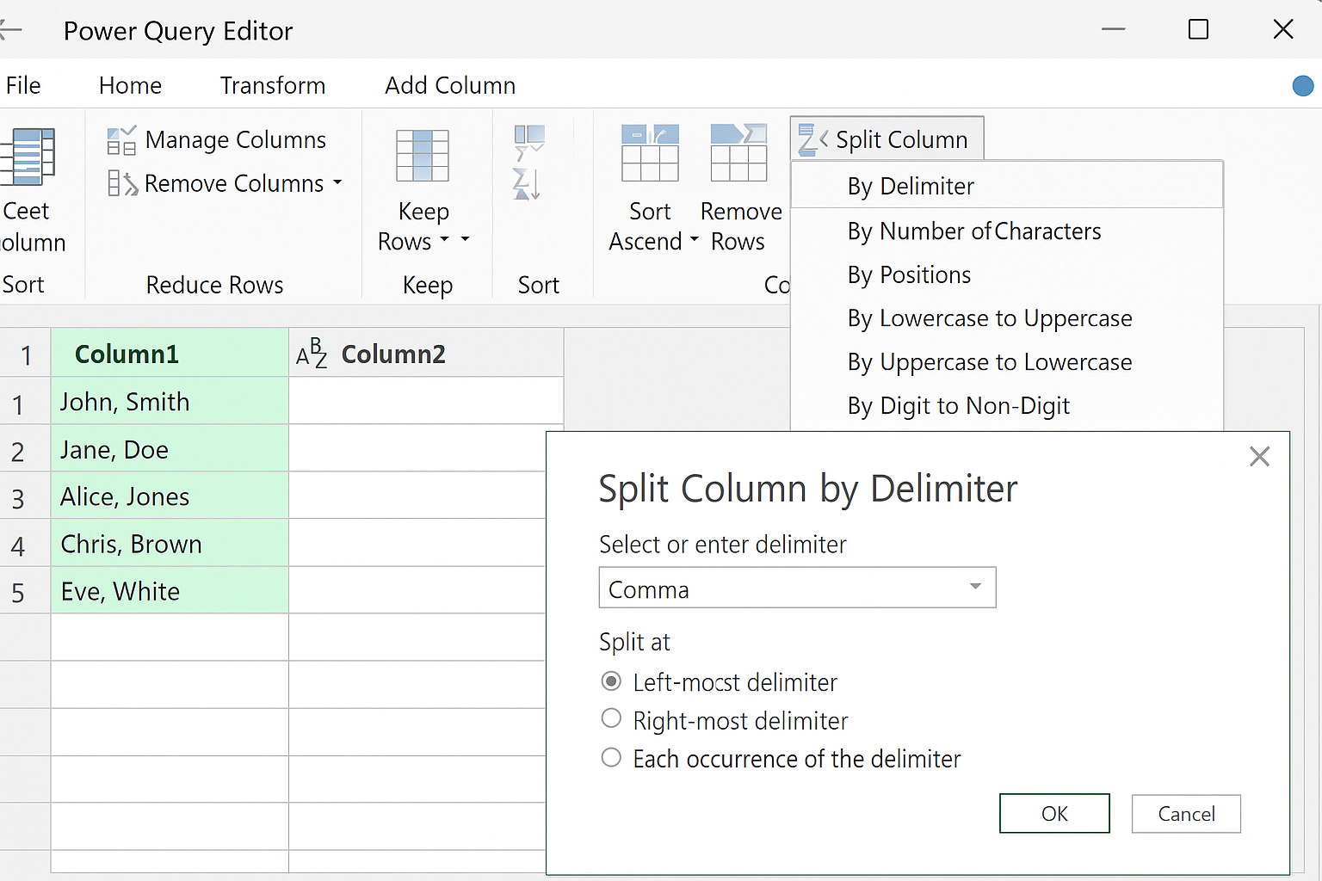Click the OK button
The height and width of the screenshot is (881, 1322).
pyautogui.click(x=1054, y=813)
